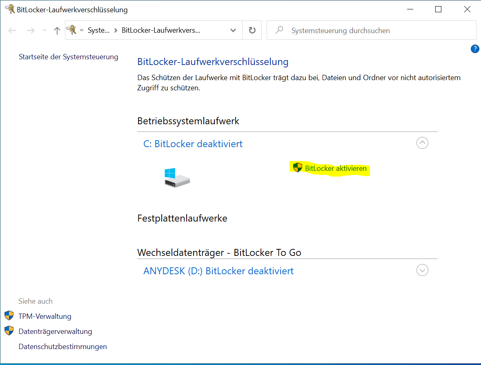481x365 pixels.
Task: Open the address bar history dropdown
Action: tap(233, 30)
